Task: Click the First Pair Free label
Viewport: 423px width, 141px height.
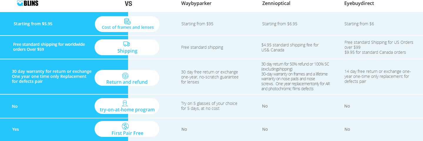Action: [127, 133]
